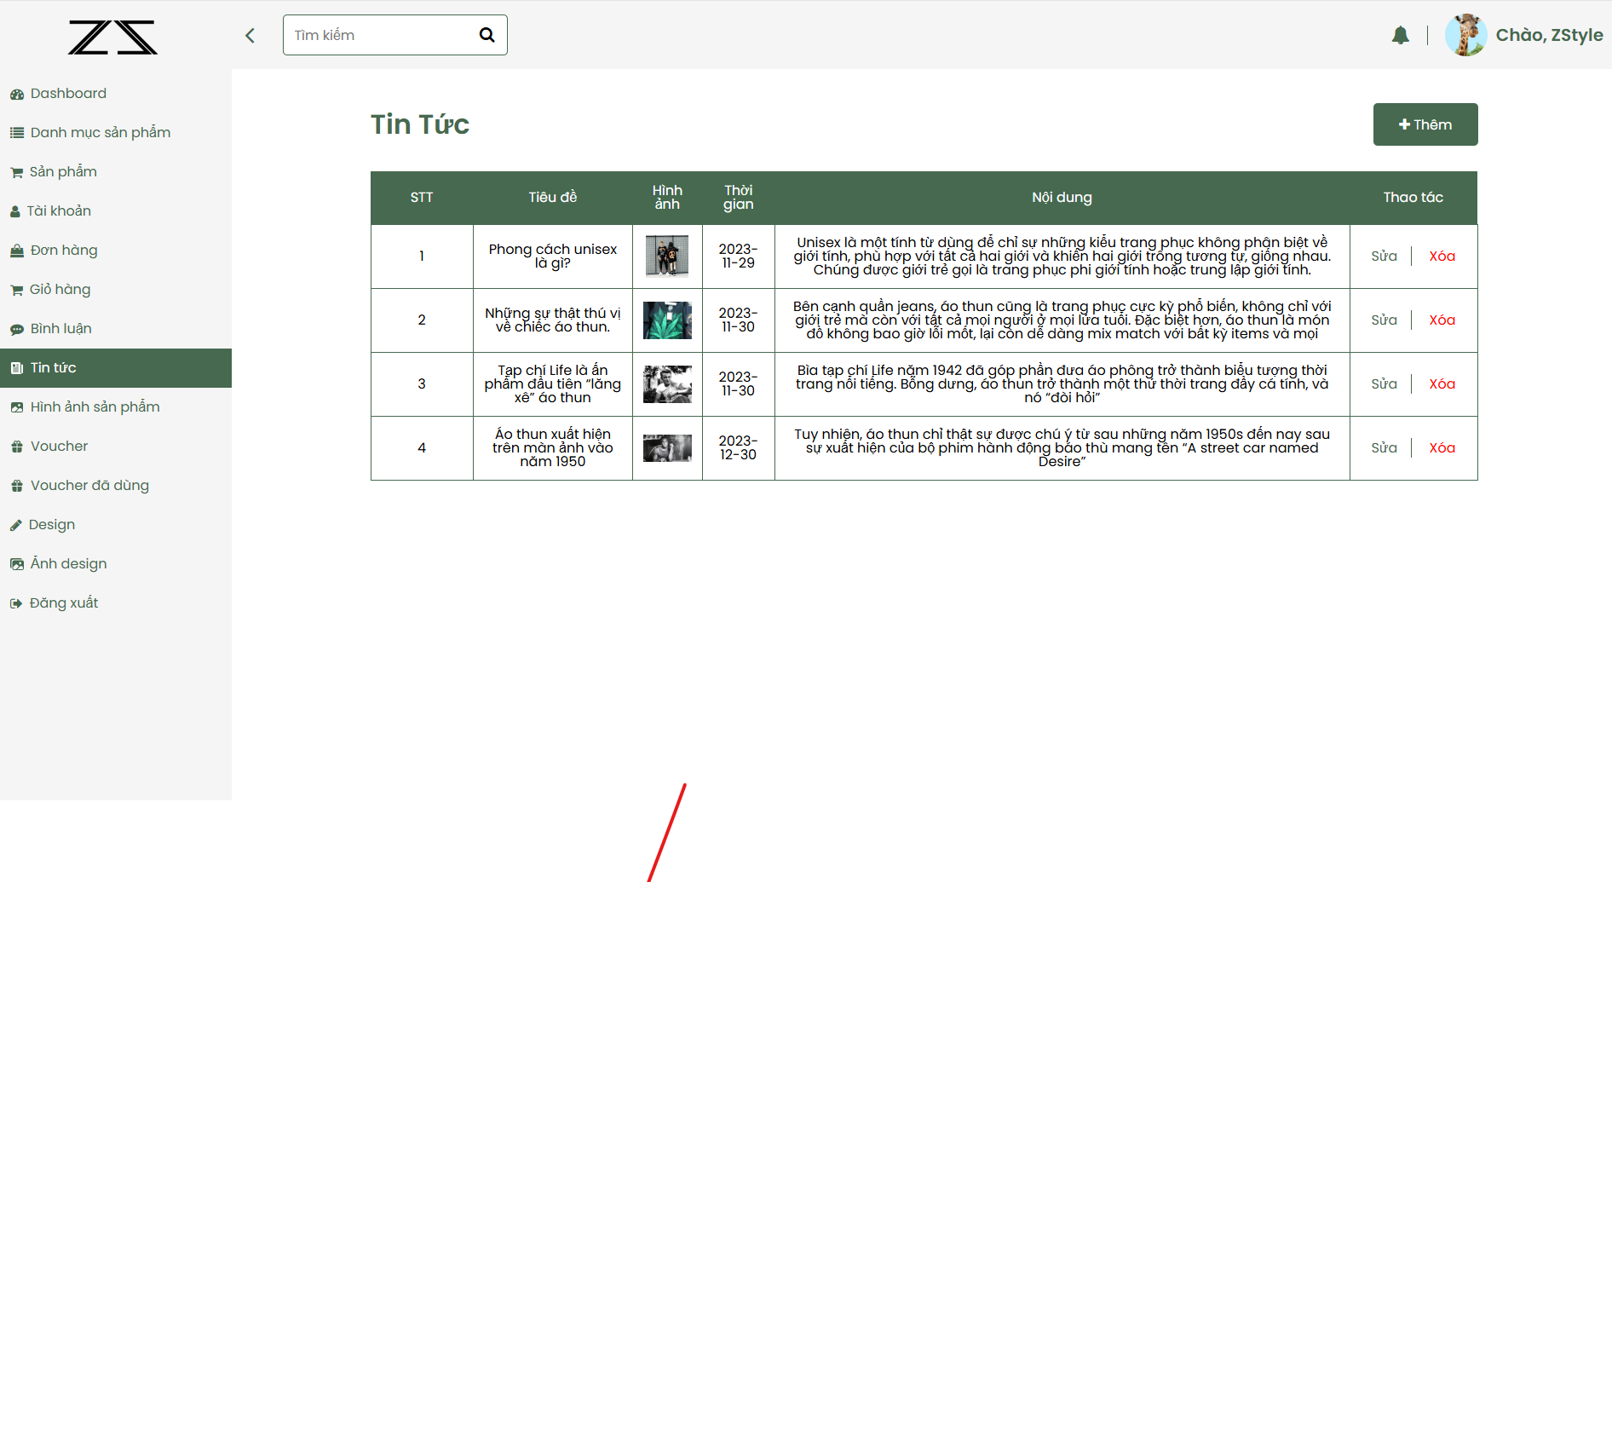Select Tài khoản in sidebar
1612x1447 pixels.
(58, 211)
